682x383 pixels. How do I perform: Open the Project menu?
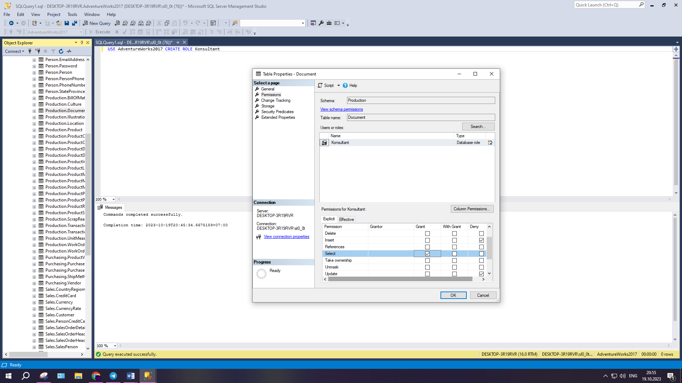(54, 15)
